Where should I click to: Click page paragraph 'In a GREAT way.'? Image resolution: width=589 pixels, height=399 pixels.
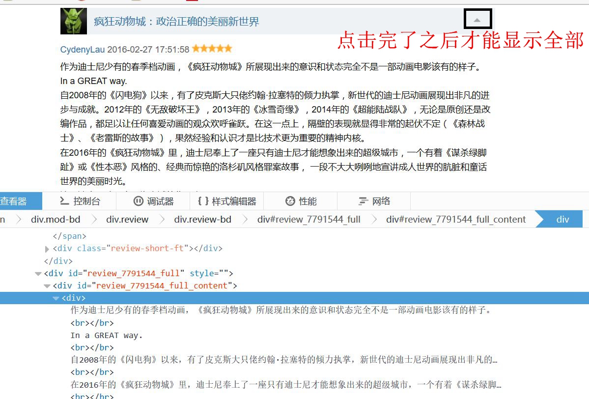pos(93,81)
